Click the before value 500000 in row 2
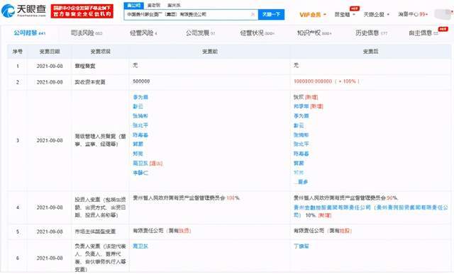Screen dimensions: 454x274 click(141, 81)
